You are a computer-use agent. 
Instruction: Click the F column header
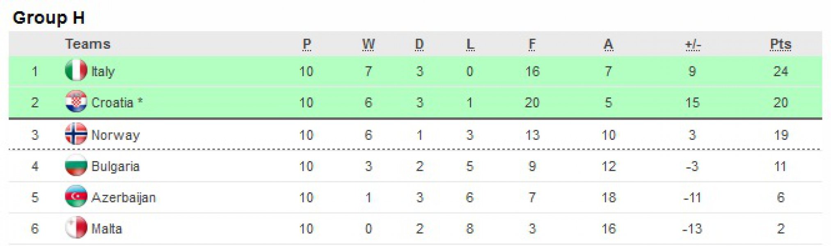(x=532, y=44)
